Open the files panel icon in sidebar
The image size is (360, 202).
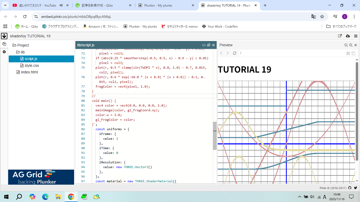pos(4,44)
